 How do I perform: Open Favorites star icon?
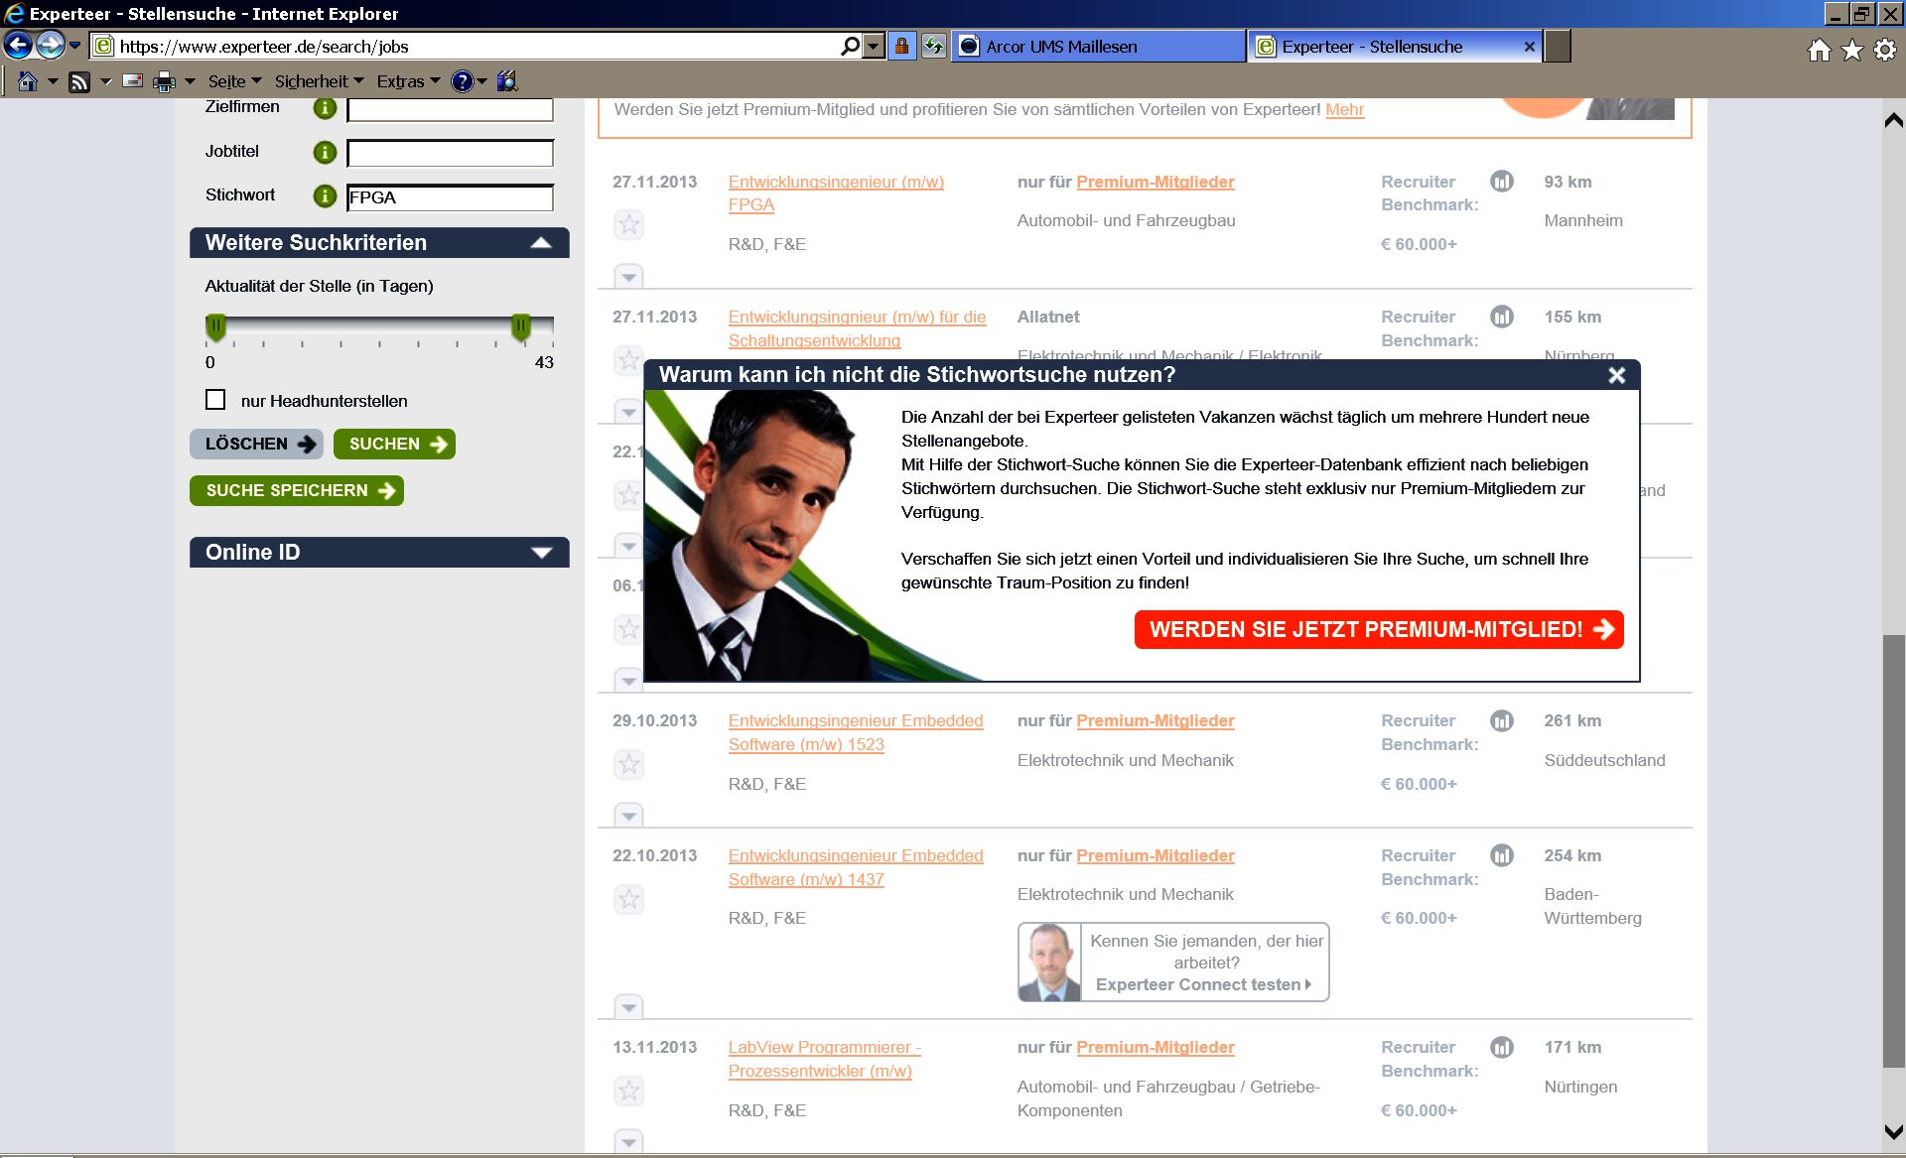pos(1851,50)
